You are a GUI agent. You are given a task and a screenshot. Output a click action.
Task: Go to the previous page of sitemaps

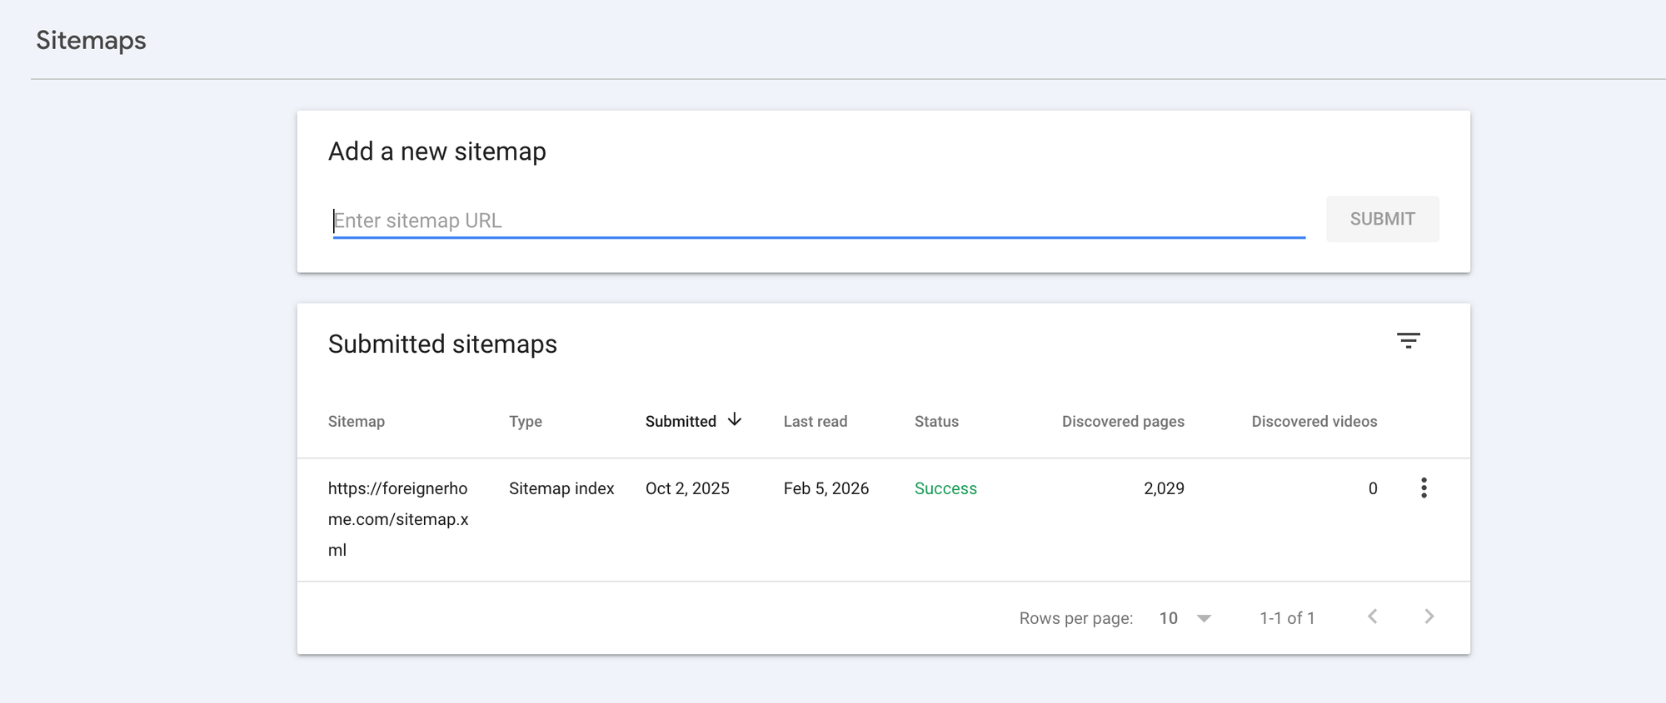click(1372, 616)
